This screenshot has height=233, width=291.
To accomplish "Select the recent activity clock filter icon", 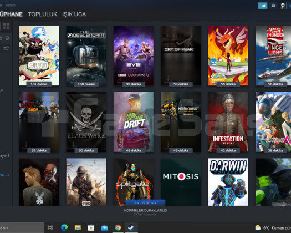I will [x=1, y=38].
